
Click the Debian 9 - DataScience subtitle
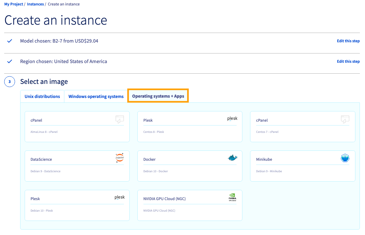click(45, 171)
